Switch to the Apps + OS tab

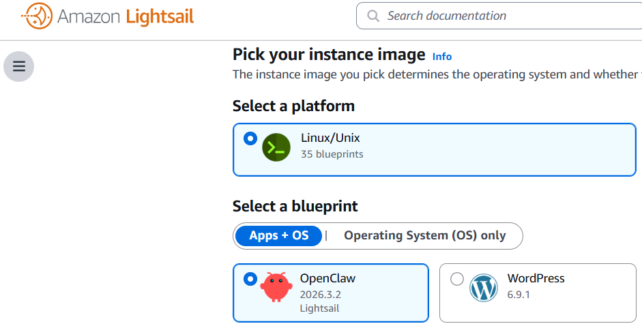coord(279,236)
